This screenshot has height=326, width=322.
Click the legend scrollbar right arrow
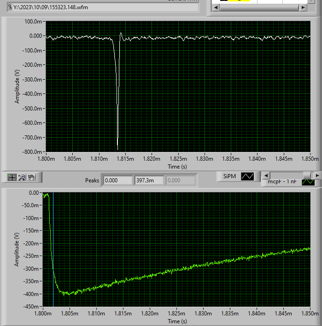click(x=317, y=176)
